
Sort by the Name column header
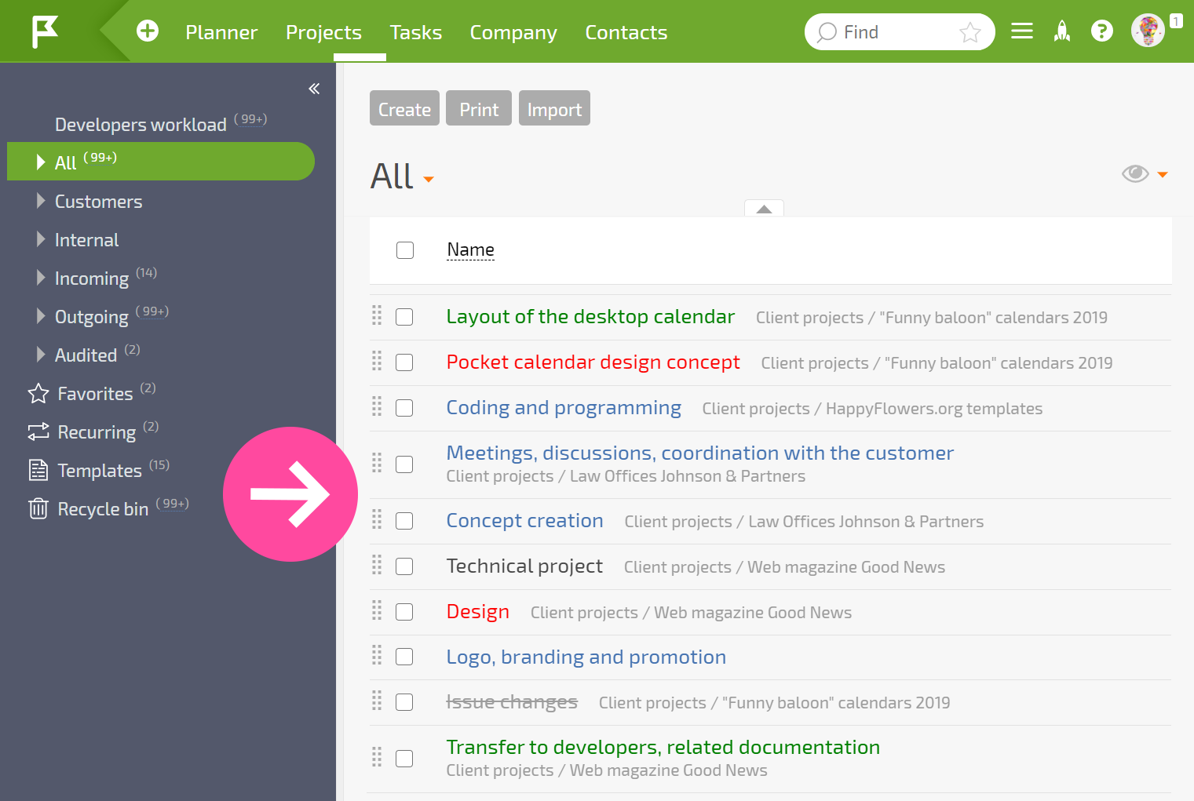click(470, 249)
